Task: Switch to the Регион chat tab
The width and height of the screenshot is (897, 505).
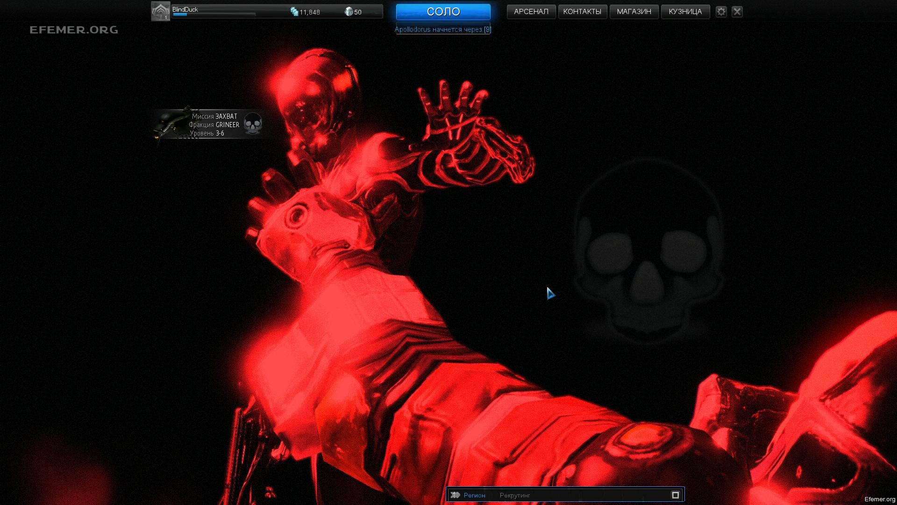Action: click(x=475, y=495)
